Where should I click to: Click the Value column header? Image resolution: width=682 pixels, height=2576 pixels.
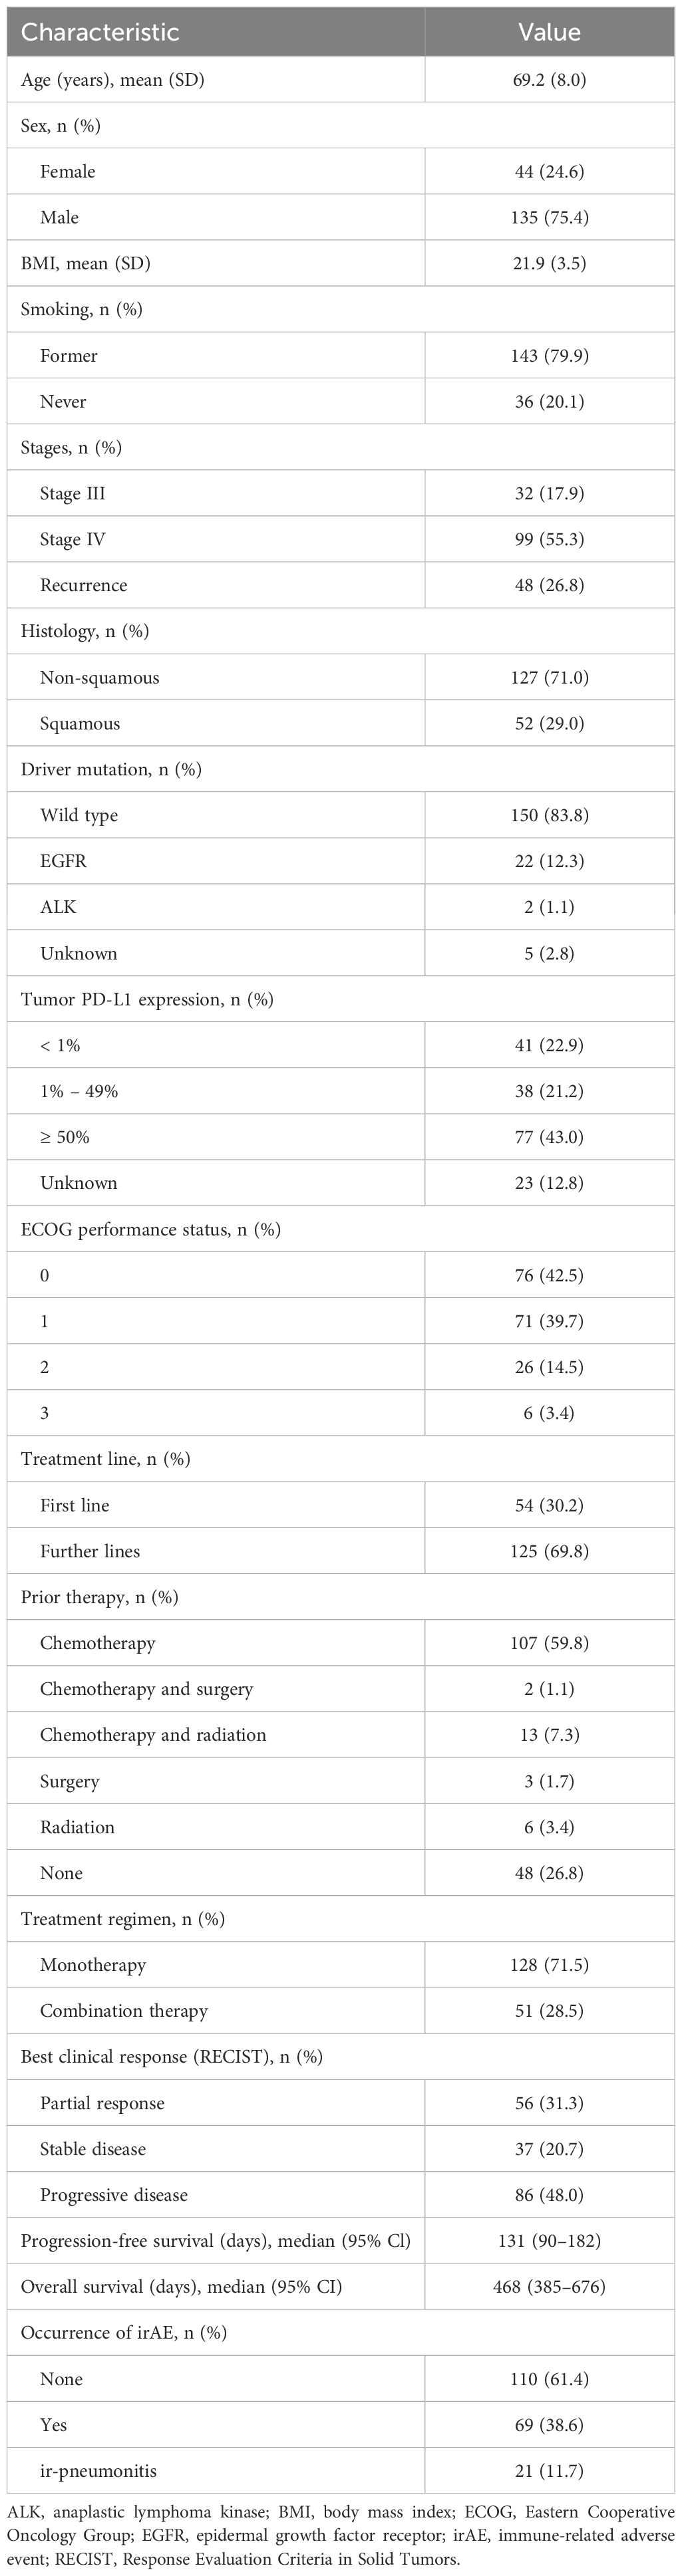coord(549,32)
